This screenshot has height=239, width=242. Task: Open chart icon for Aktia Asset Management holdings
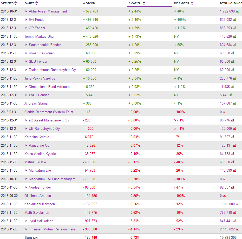(237, 11)
